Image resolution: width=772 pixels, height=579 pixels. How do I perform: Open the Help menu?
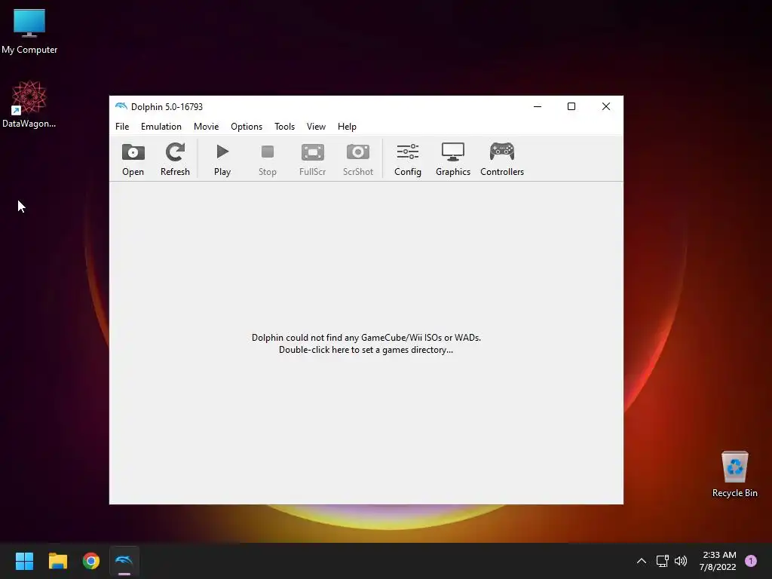(x=347, y=127)
